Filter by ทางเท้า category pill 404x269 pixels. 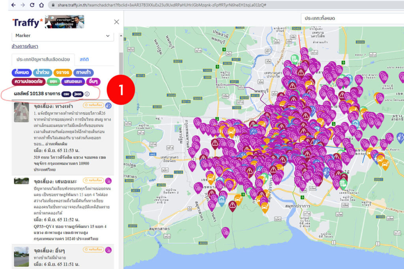pos(84,72)
